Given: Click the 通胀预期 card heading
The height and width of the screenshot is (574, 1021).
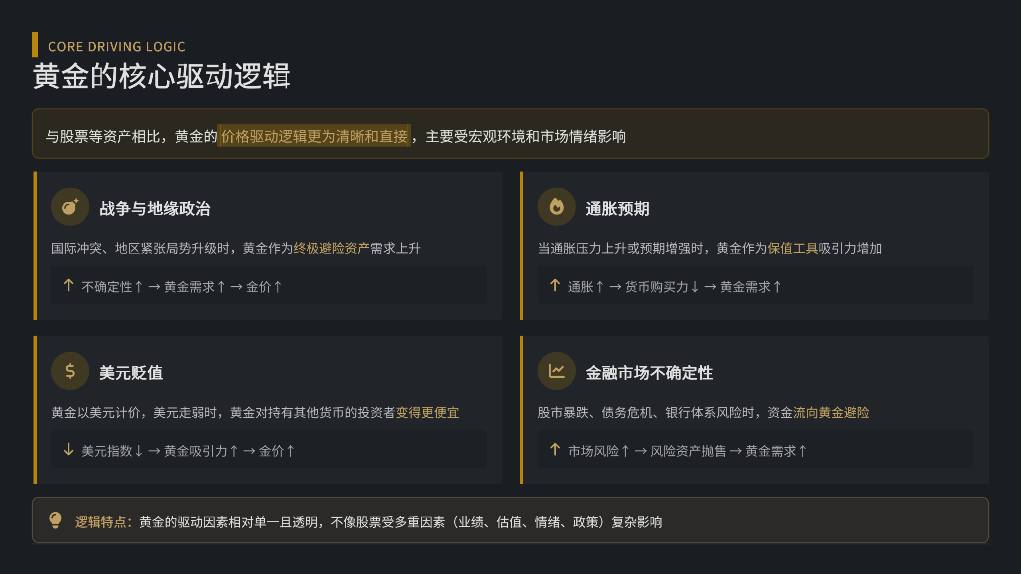Looking at the screenshot, I should (617, 208).
